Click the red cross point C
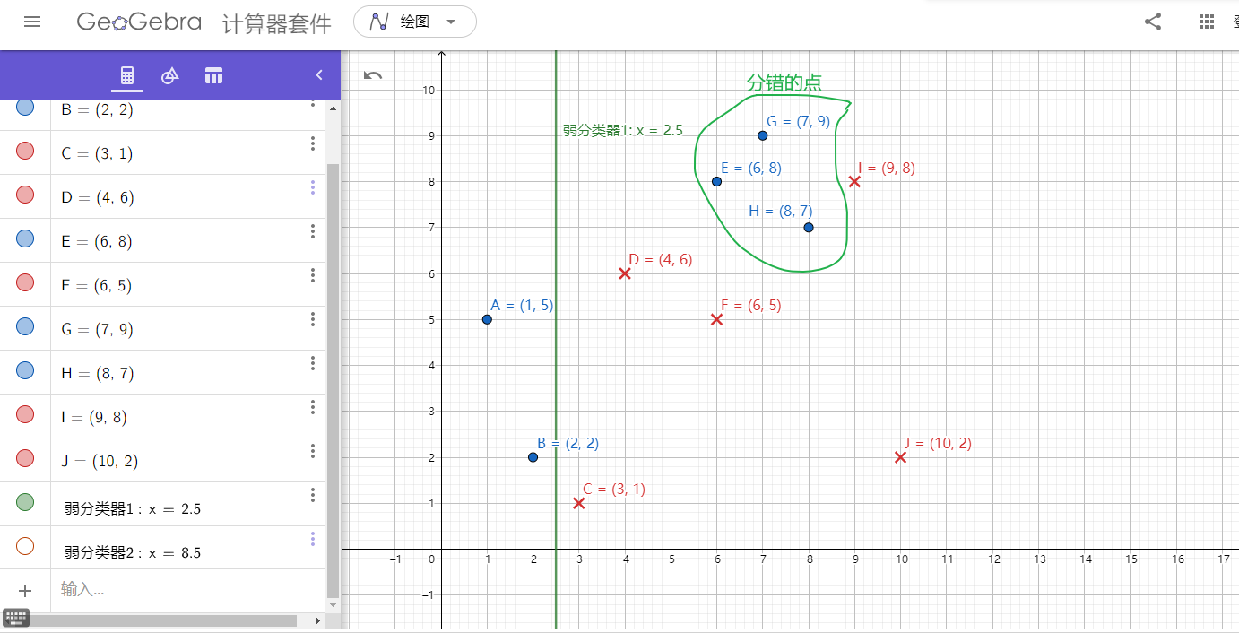The width and height of the screenshot is (1239, 633). 579,503
